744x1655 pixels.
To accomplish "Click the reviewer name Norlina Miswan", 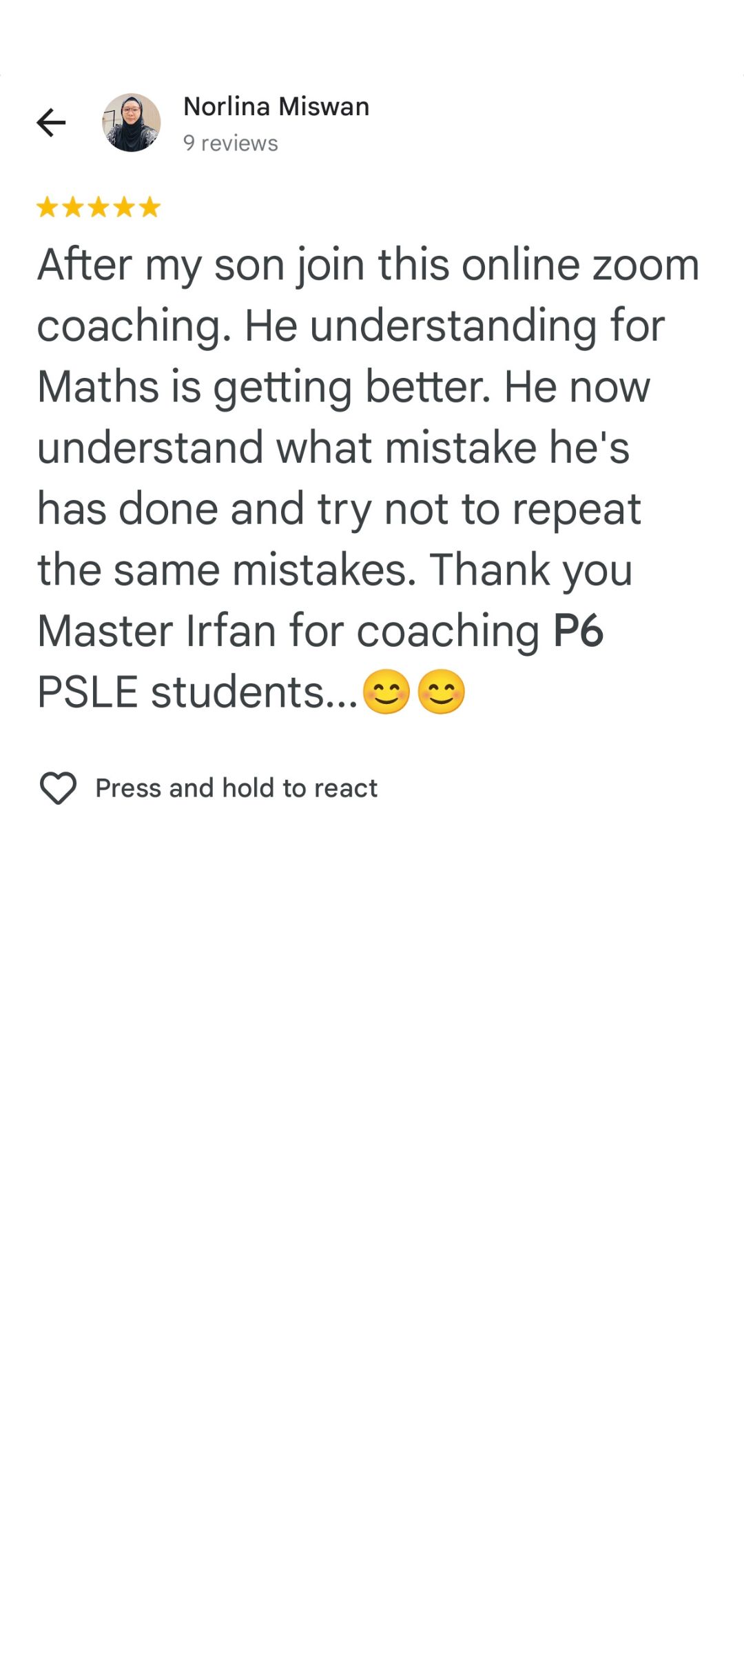I will pyautogui.click(x=276, y=107).
